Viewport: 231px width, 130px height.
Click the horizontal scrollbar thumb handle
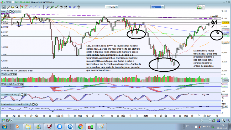pyautogui.click(x=201, y=121)
